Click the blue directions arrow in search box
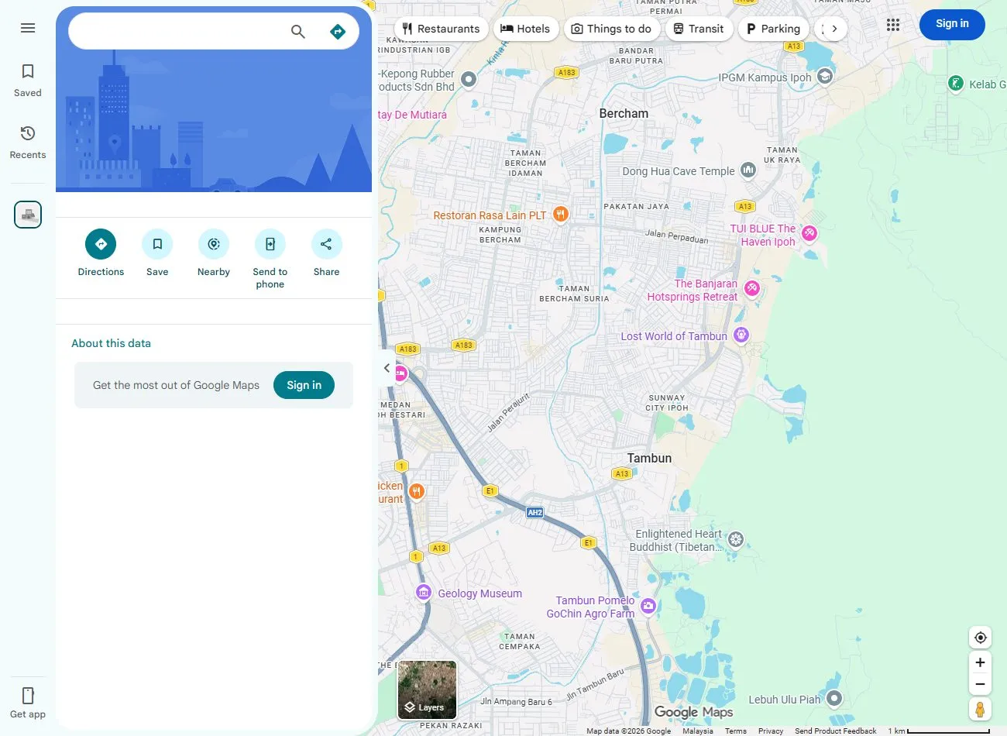 [x=338, y=32]
